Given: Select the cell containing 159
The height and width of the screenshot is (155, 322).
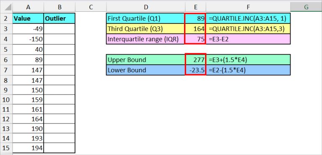Looking at the screenshot, I should pos(28,100).
